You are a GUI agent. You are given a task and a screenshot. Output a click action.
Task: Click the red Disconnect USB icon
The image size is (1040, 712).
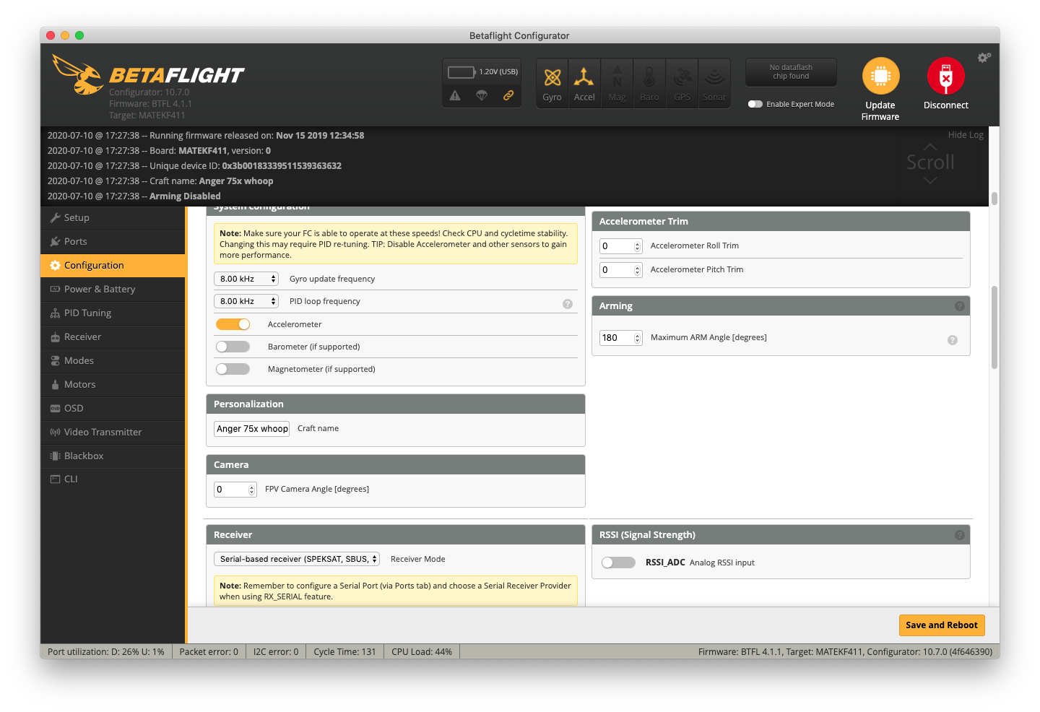(x=945, y=76)
